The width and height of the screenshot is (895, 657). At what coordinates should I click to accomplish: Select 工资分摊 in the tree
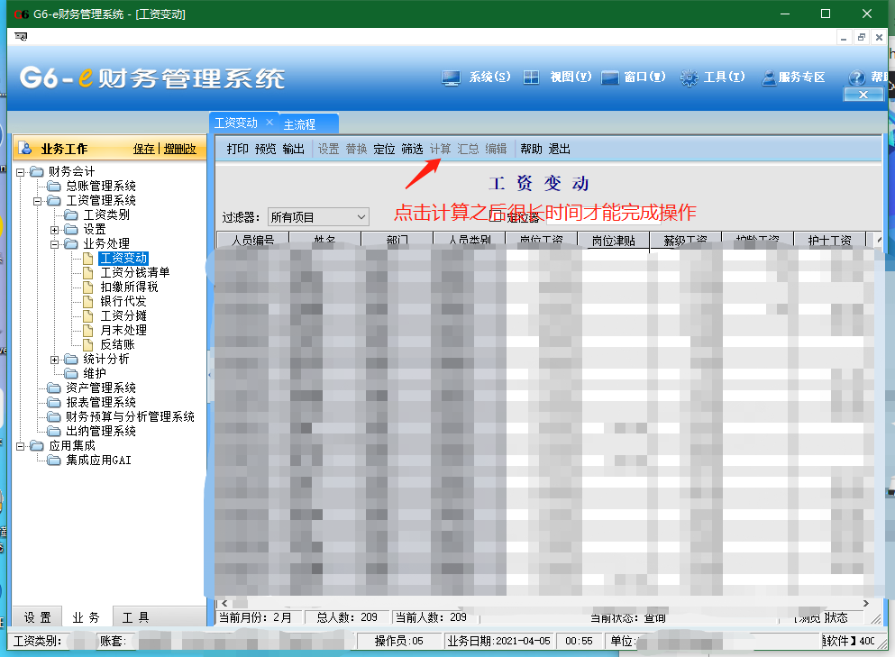[123, 316]
